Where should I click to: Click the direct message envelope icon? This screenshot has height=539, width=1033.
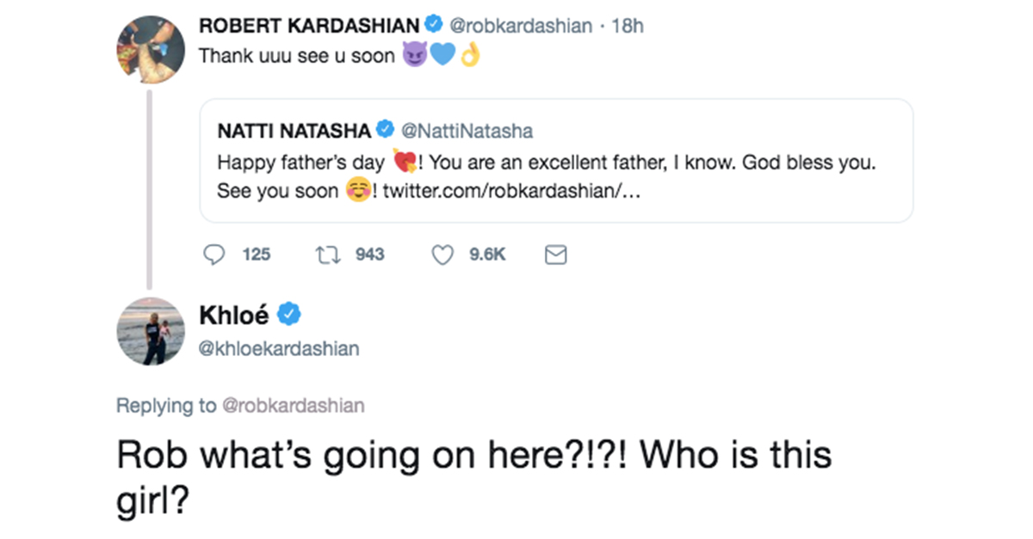click(555, 254)
